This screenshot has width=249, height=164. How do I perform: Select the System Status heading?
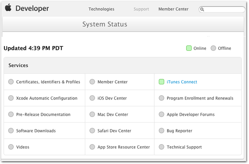pyautogui.click(x=104, y=24)
